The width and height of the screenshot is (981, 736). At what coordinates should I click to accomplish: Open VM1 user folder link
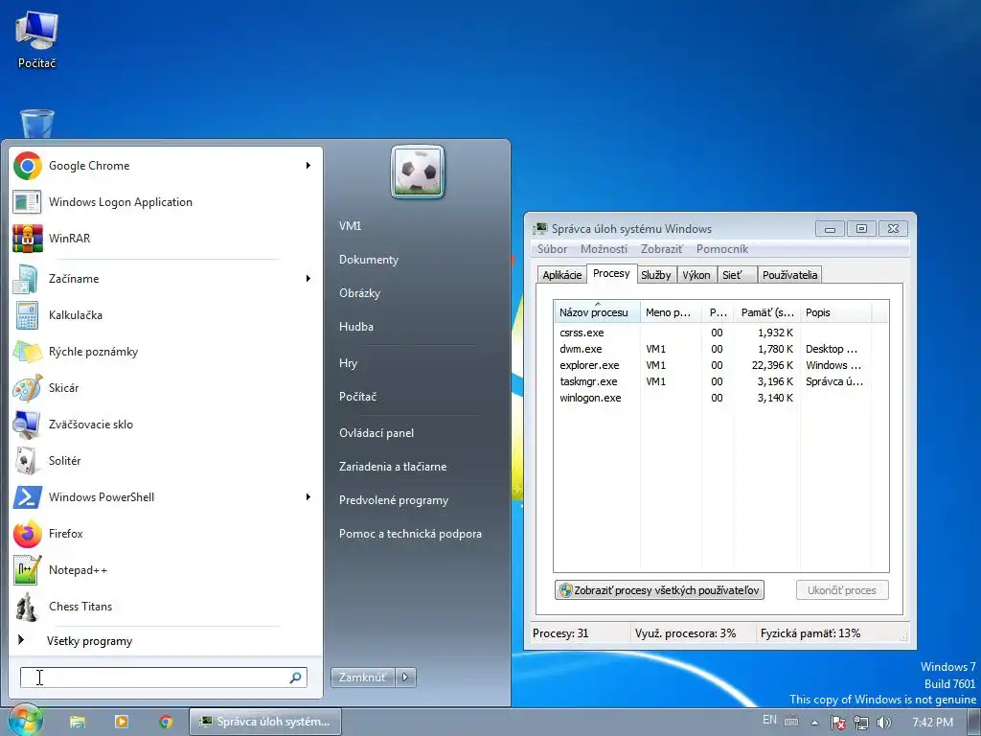[351, 226]
